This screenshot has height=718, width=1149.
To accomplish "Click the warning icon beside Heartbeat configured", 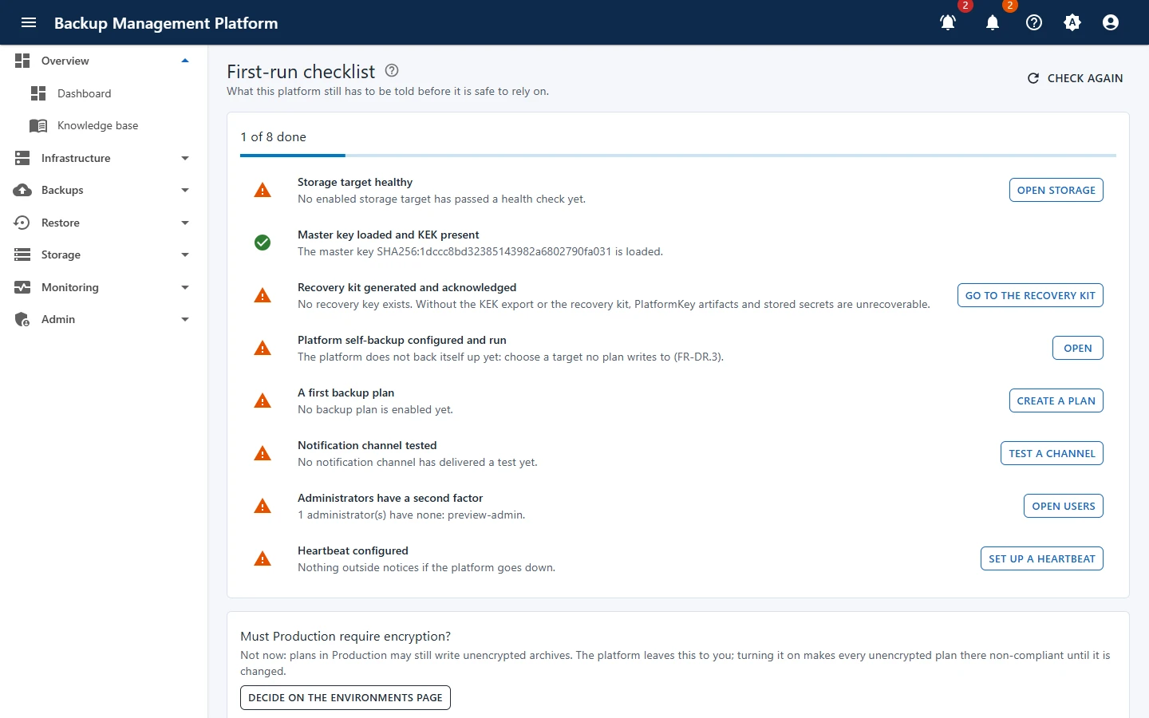I will (x=263, y=558).
